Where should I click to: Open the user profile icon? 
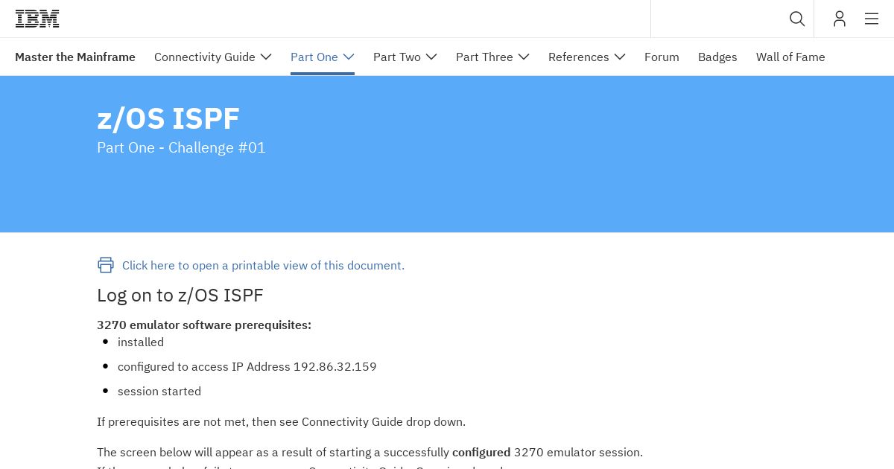[840, 19]
